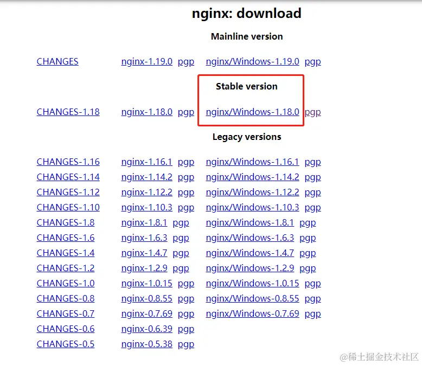The width and height of the screenshot is (422, 365).
Task: Open pgp signature for nginx-1.12.2
Action: (186, 193)
